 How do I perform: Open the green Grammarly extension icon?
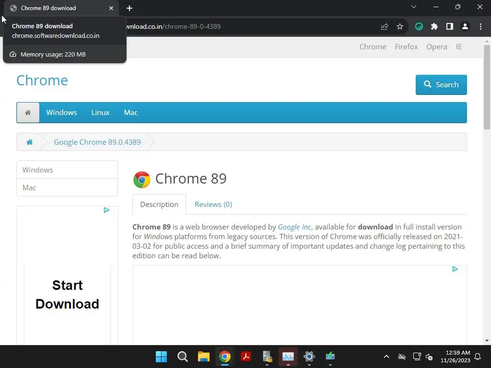coord(419,27)
